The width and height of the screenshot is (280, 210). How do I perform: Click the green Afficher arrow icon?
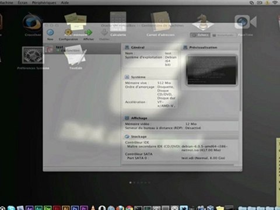coord(89,32)
